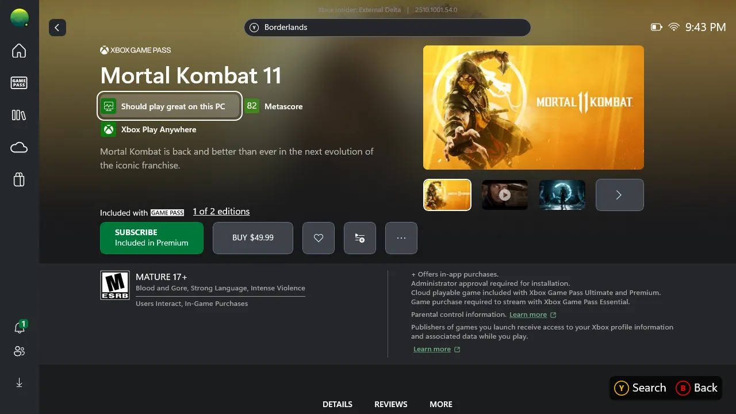
Task: Click the profile avatar picture
Action: (19, 18)
